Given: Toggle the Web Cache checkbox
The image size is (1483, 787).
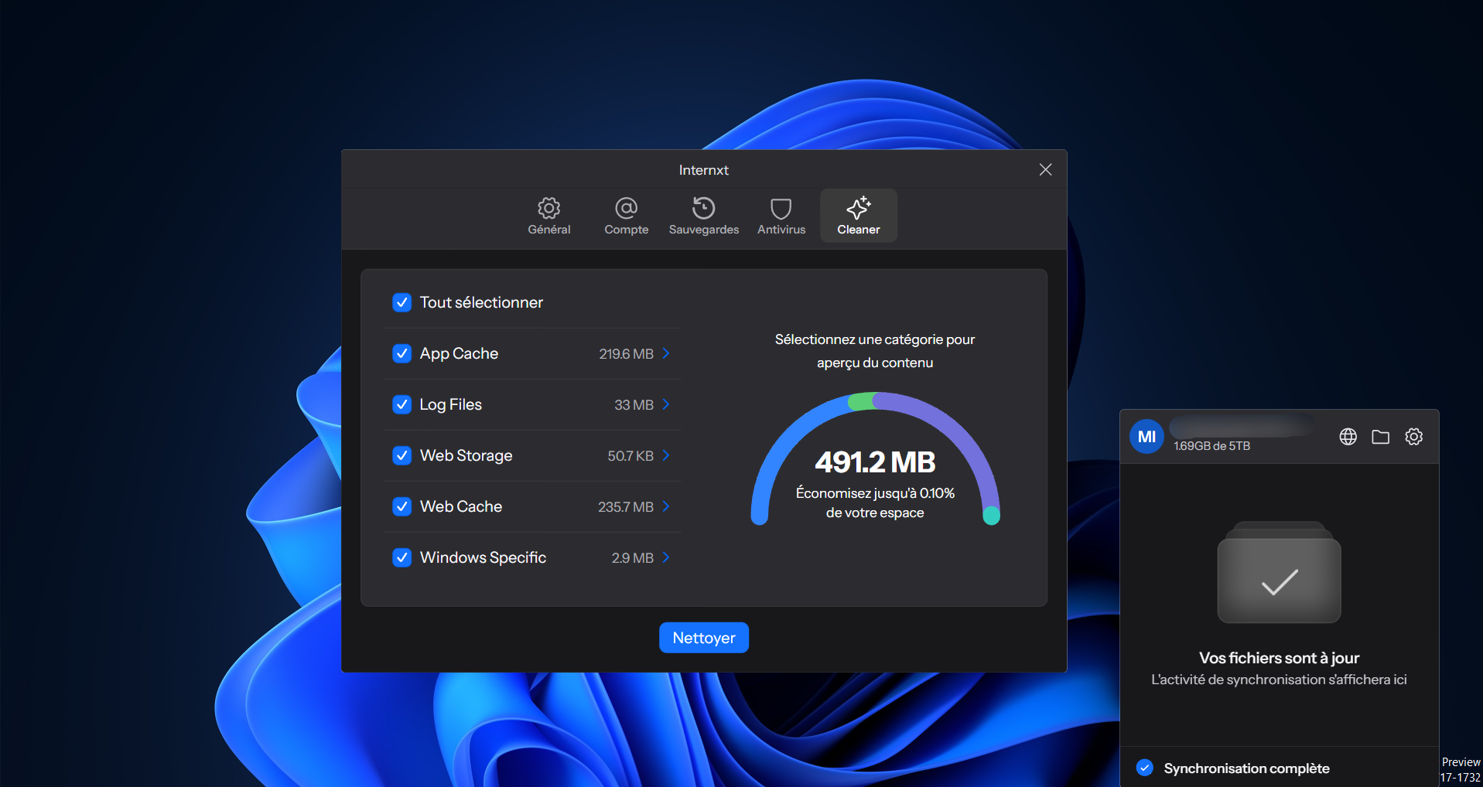Looking at the screenshot, I should (x=402, y=506).
